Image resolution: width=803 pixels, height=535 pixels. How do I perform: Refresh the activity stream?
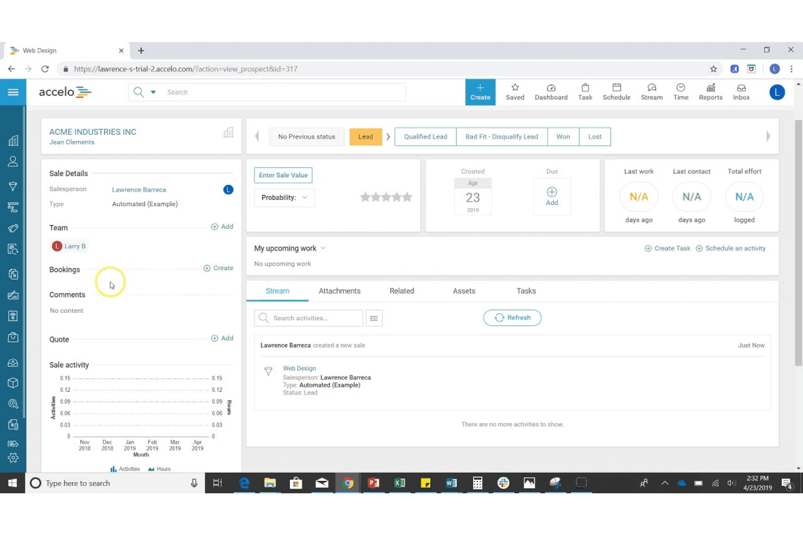click(512, 318)
